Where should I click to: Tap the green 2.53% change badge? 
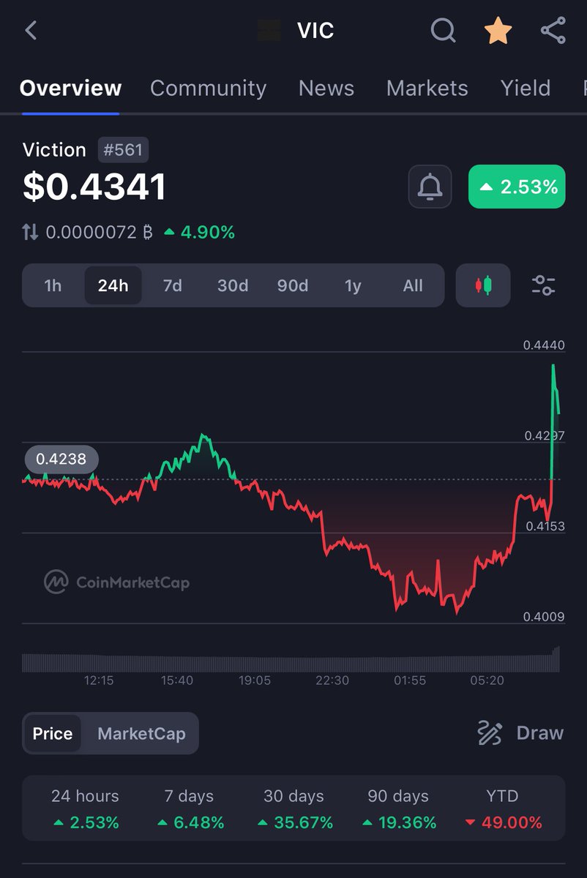517,187
